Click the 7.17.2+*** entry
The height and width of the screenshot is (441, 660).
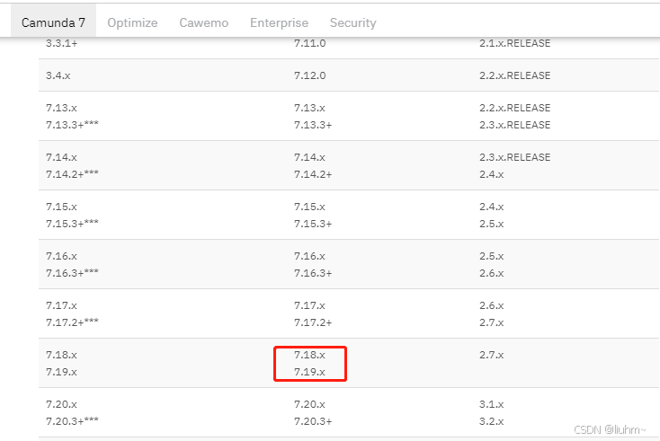point(72,322)
